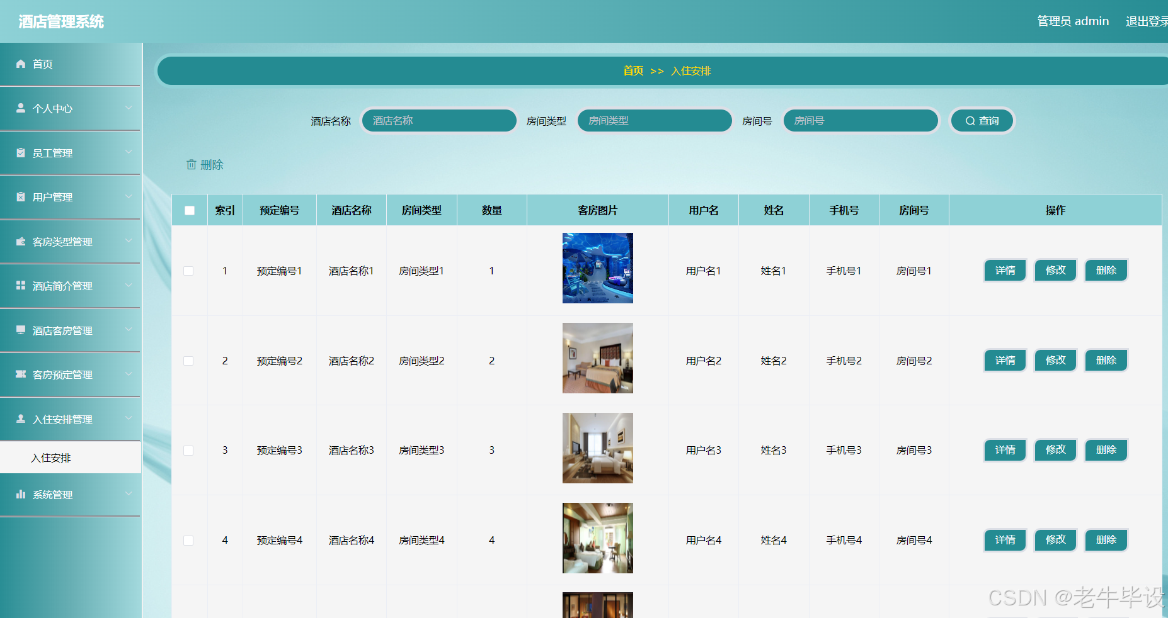
Task: Check the row with 预定编号4
Action: (188, 541)
